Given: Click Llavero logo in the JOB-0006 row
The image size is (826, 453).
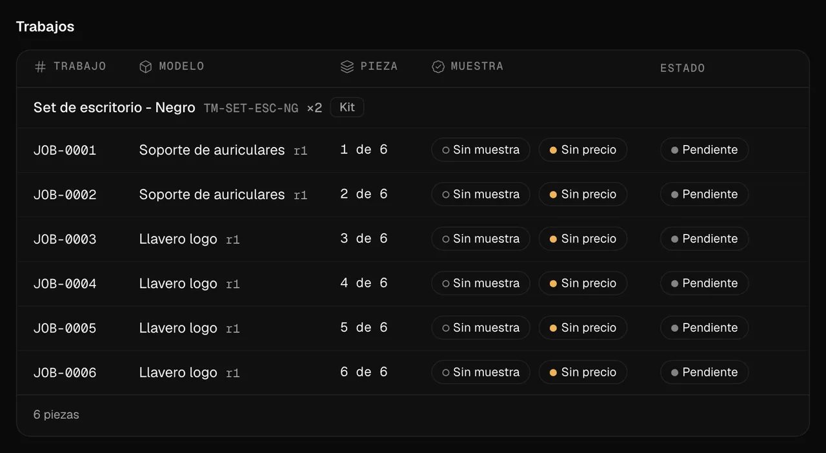Looking at the screenshot, I should (178, 372).
